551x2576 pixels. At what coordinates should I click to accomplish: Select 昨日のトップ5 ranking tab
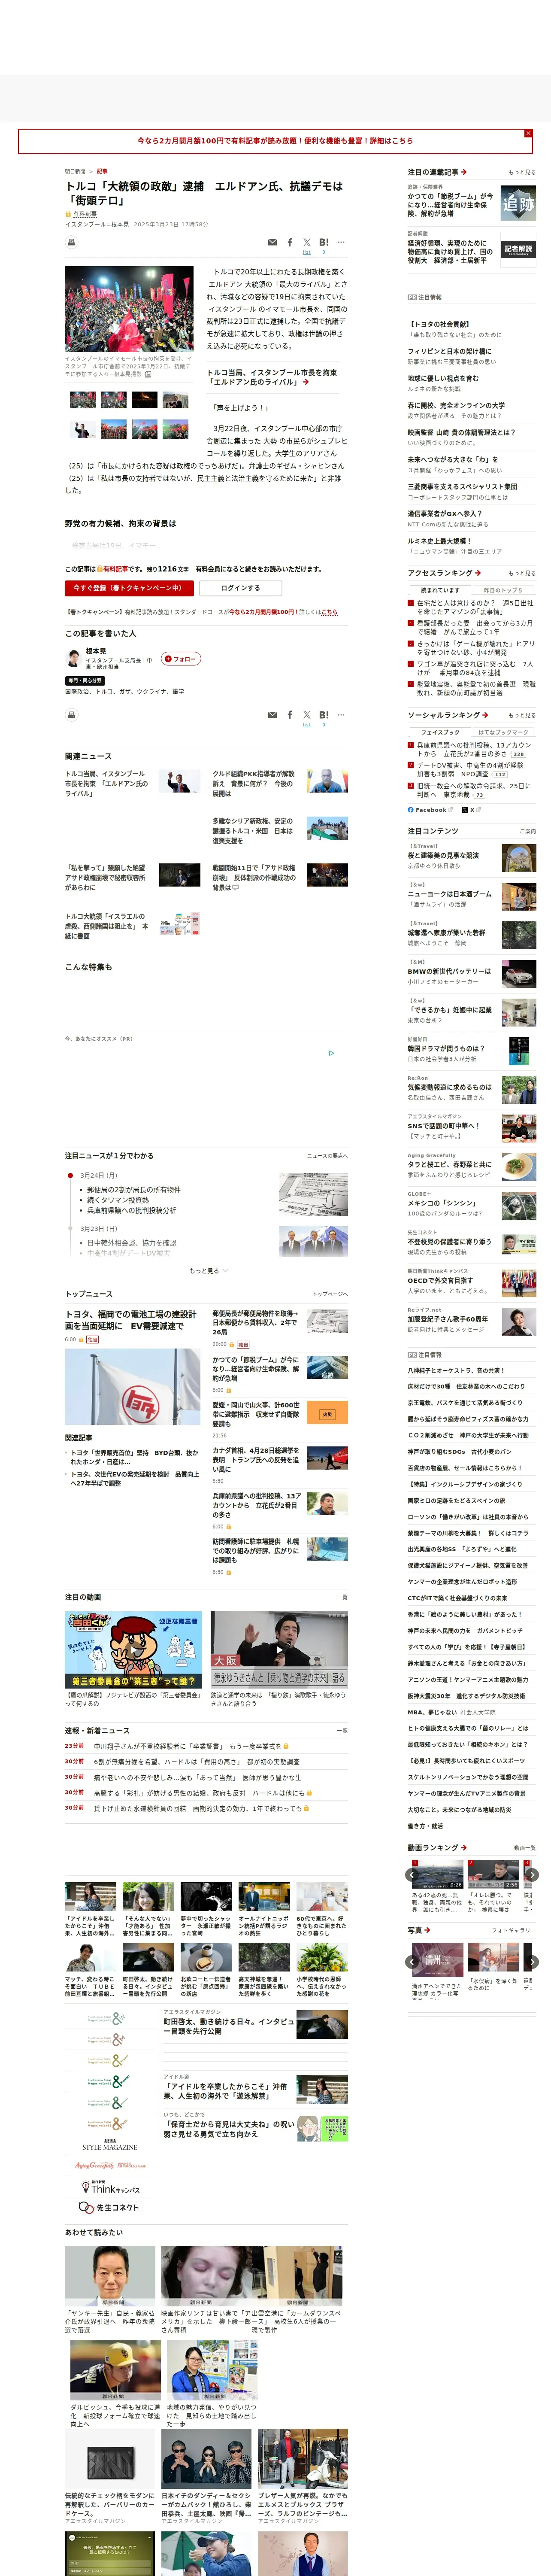click(x=503, y=590)
